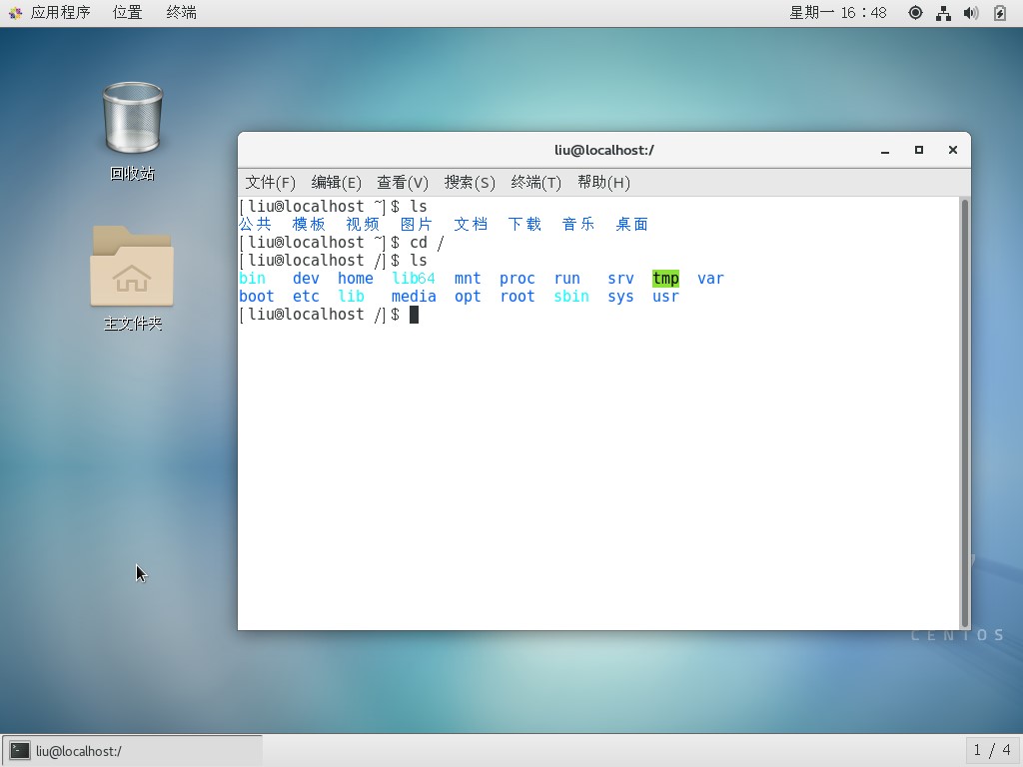Open the 帮助(H) help menu
This screenshot has width=1023, height=767.
click(603, 182)
